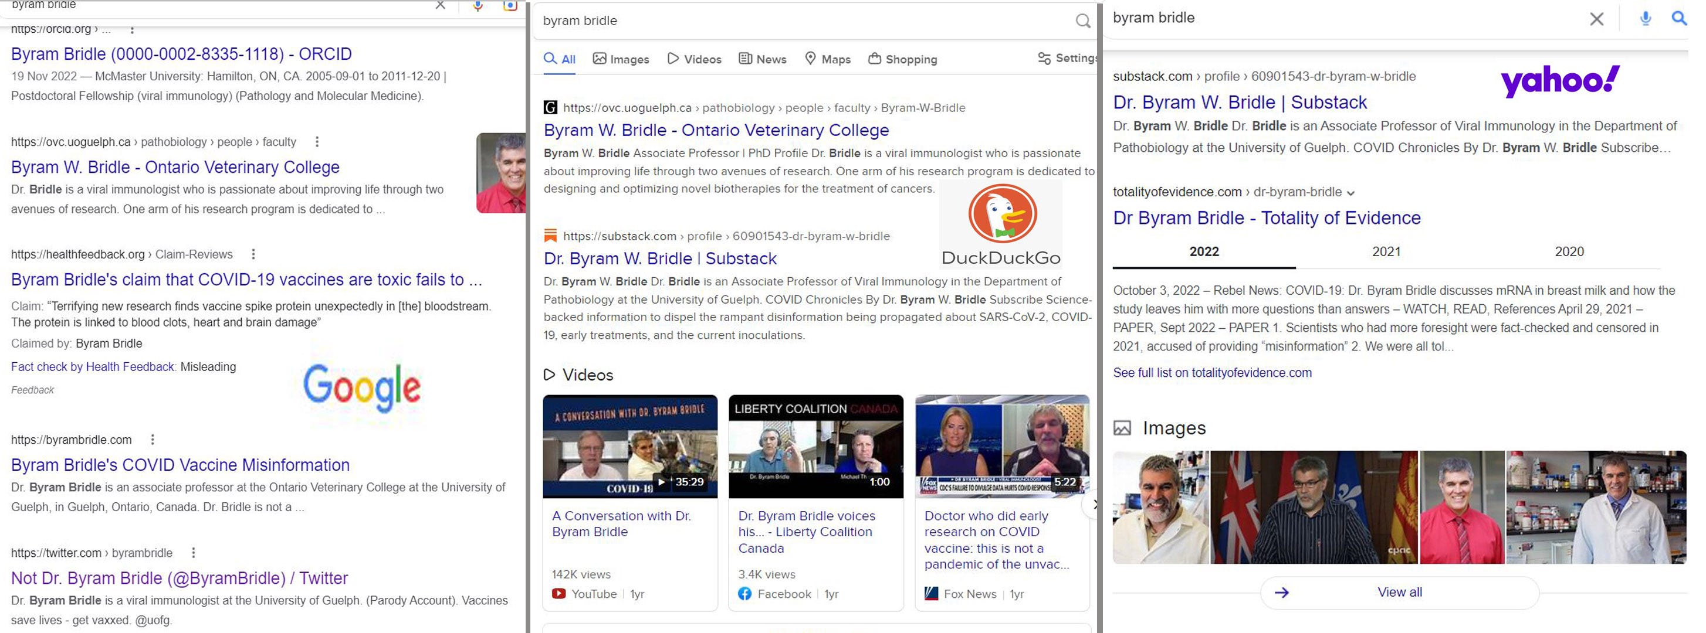Click the Images section icon in Yahoo
Screen dimensions: 1706x633
point(1122,428)
